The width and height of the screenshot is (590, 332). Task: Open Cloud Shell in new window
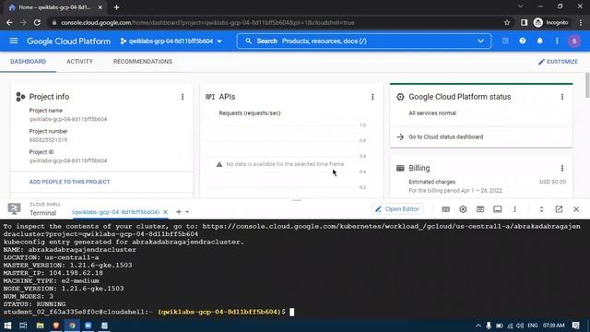pyautogui.click(x=559, y=209)
